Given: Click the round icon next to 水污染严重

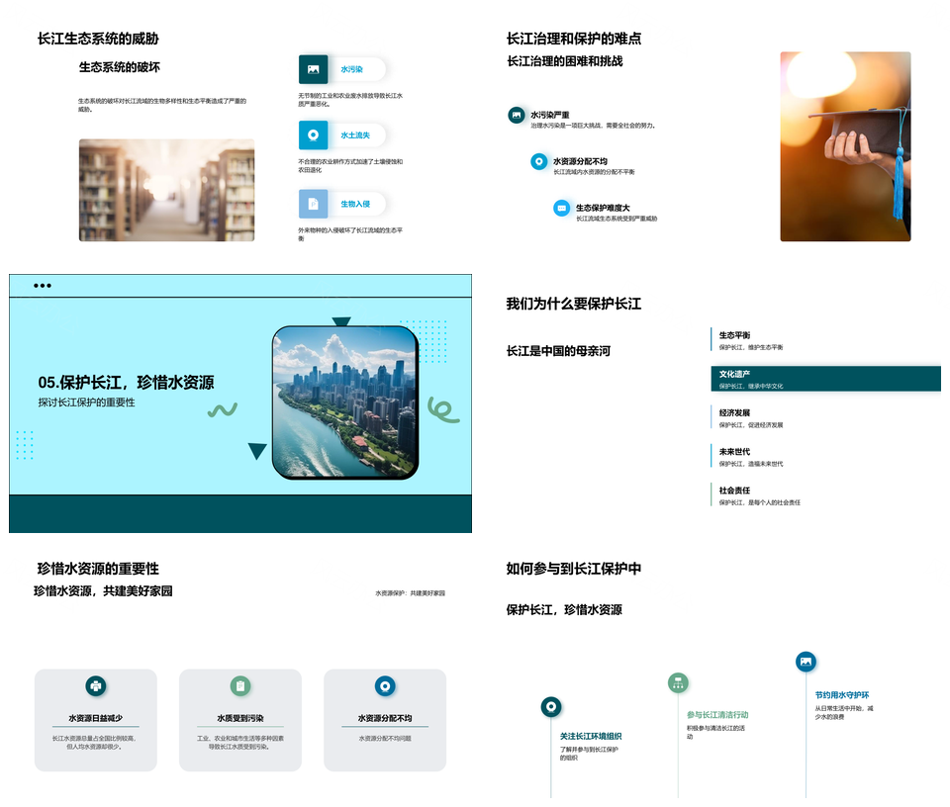Looking at the screenshot, I should click(516, 116).
